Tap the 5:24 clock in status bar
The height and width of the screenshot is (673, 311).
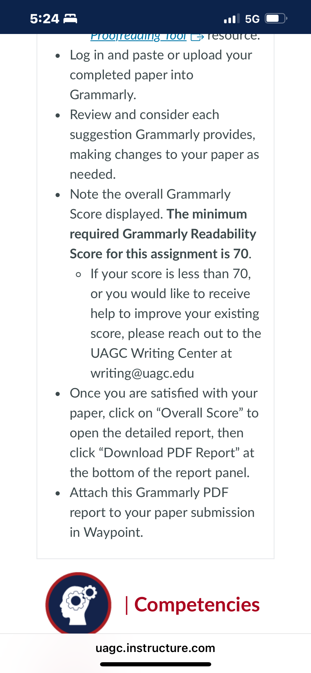(x=45, y=19)
